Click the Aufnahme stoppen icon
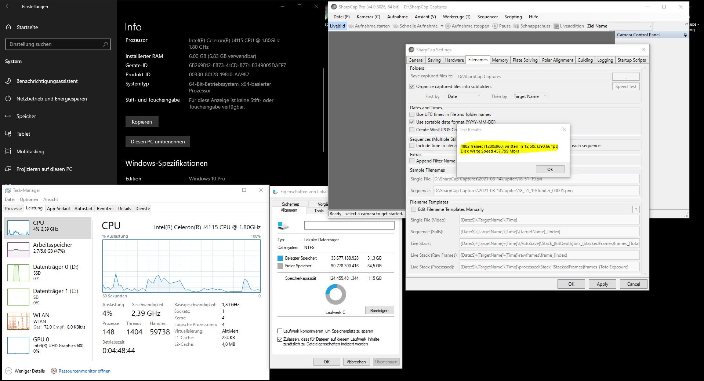The width and height of the screenshot is (704, 381). 448,26
